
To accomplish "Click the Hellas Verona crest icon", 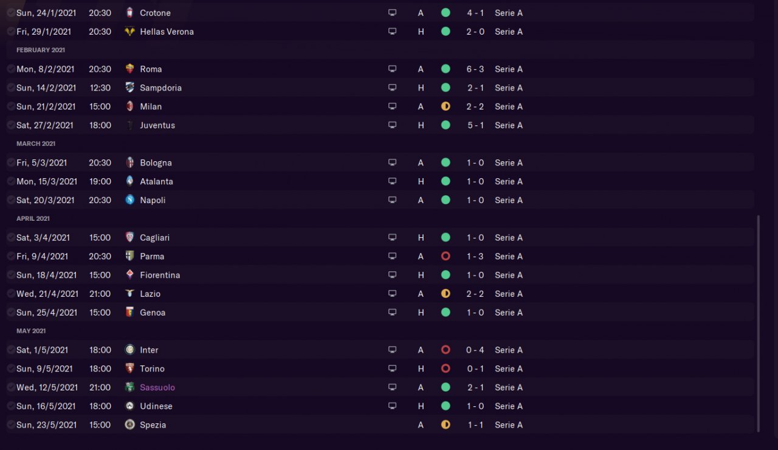I will (129, 32).
